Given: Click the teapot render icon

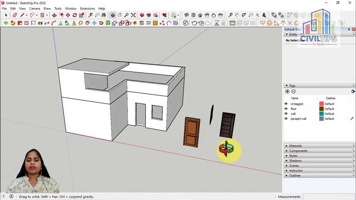Looking at the screenshot, I should click(194, 23).
